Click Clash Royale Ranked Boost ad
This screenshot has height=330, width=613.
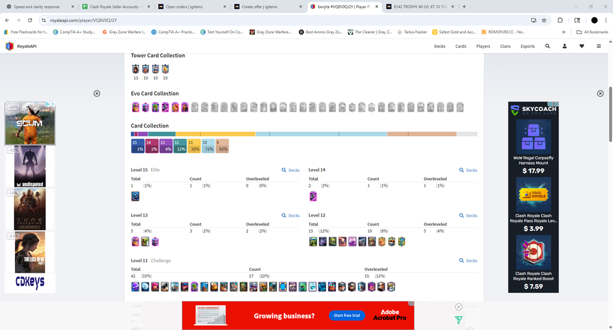(533, 263)
